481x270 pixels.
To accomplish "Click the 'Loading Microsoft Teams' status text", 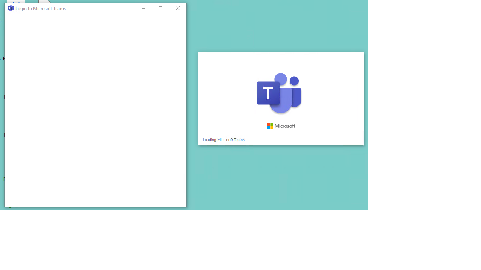I will 226,139.
